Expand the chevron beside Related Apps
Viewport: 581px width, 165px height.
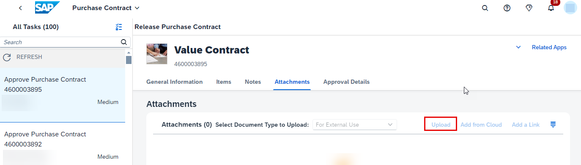[x=518, y=47]
